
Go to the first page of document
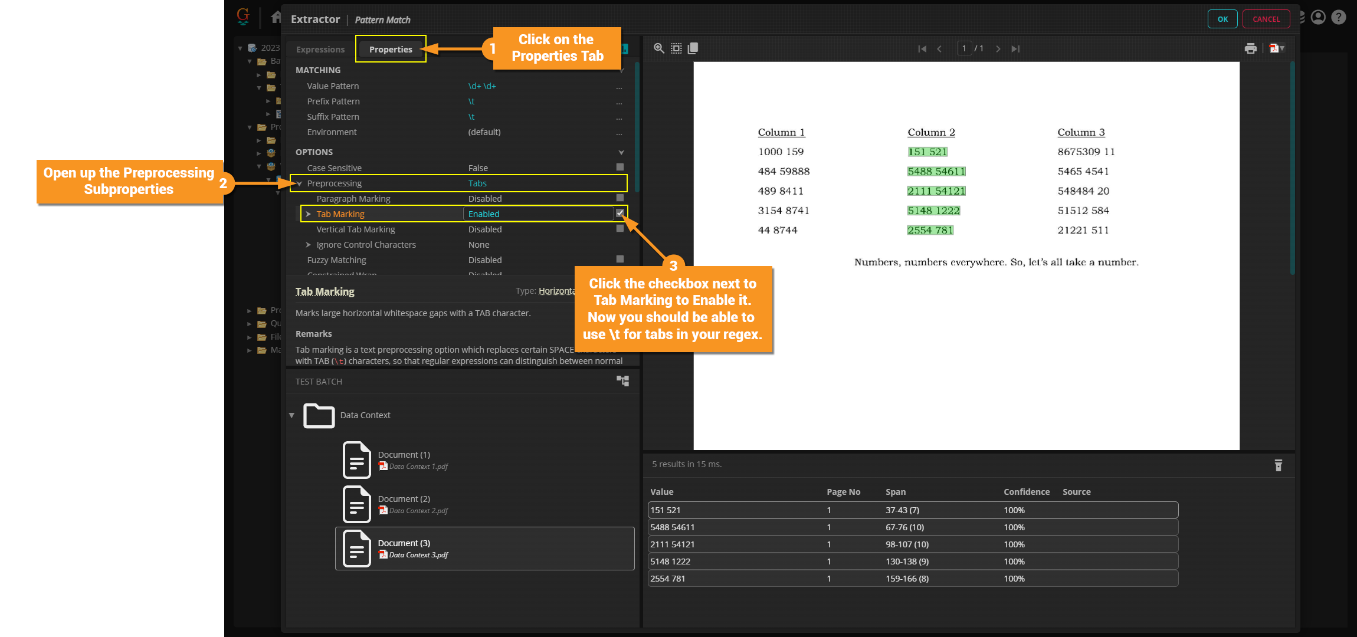coord(922,49)
